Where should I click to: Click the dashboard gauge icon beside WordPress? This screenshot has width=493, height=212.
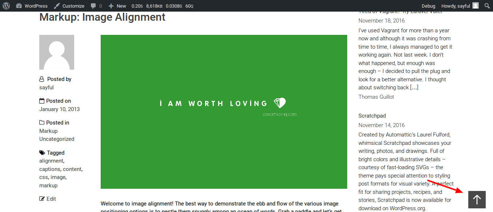click(x=19, y=6)
